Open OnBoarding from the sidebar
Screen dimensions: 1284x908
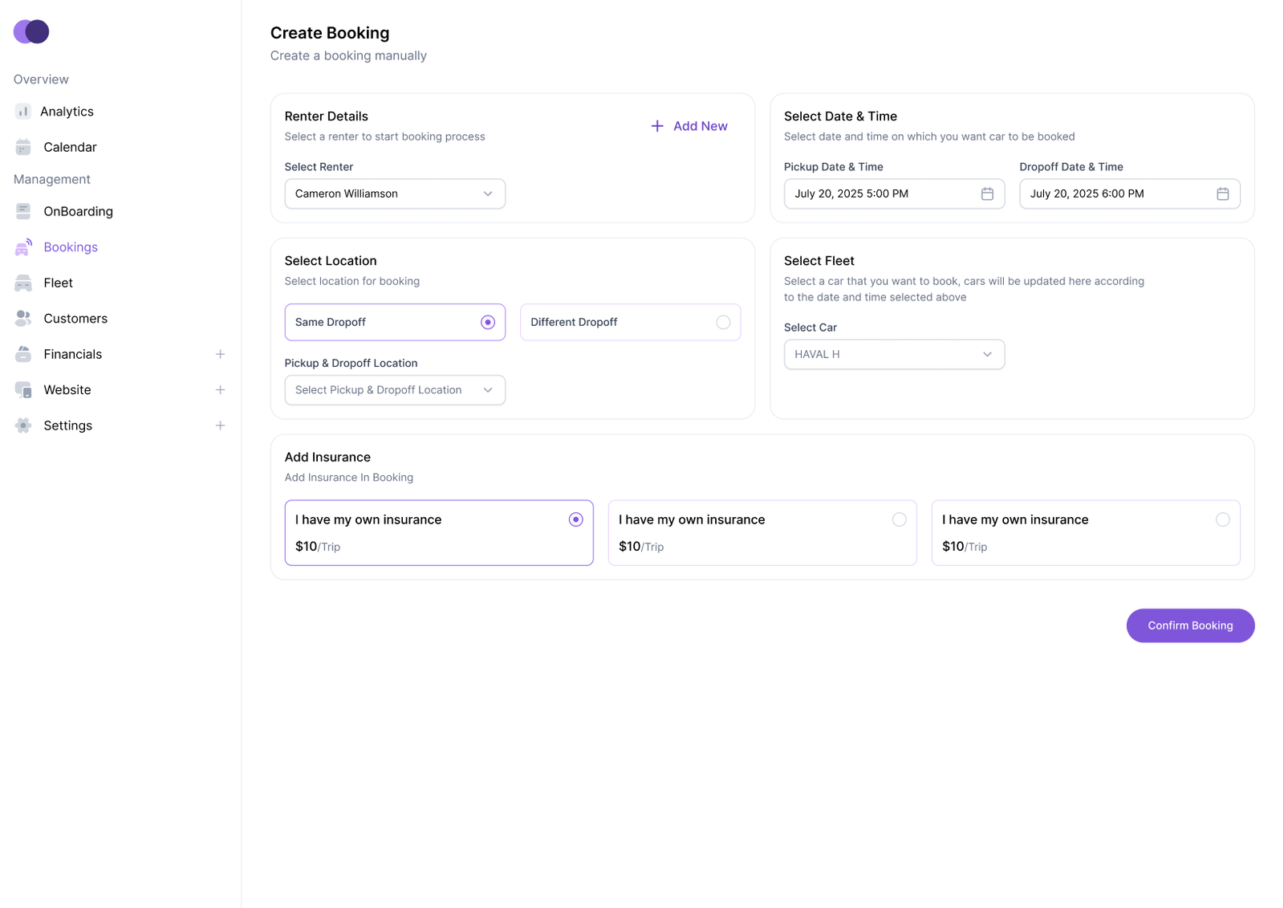[78, 211]
